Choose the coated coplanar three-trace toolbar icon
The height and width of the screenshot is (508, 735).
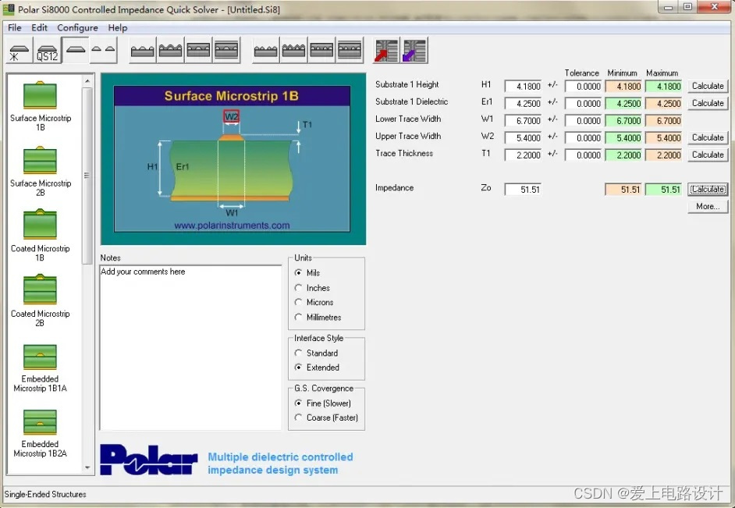coord(171,51)
